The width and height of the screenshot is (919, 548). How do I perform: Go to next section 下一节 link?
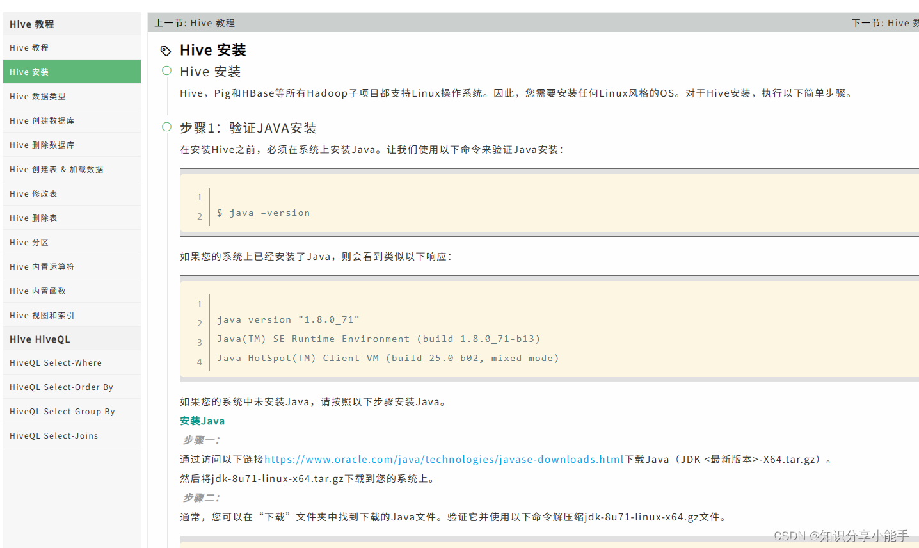tap(885, 22)
